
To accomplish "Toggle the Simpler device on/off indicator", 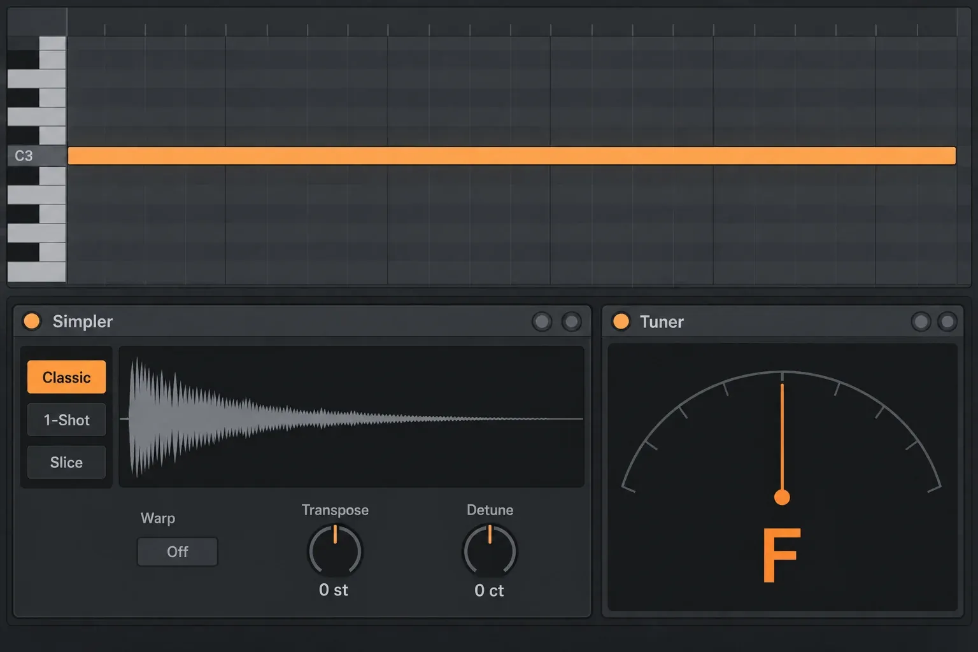I will tap(31, 322).
